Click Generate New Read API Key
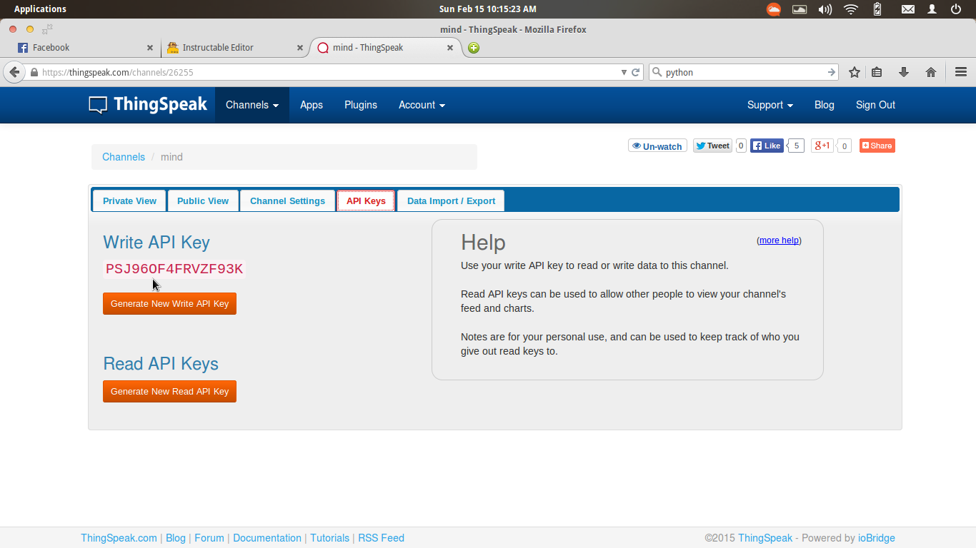The width and height of the screenshot is (976, 548). [x=169, y=391]
